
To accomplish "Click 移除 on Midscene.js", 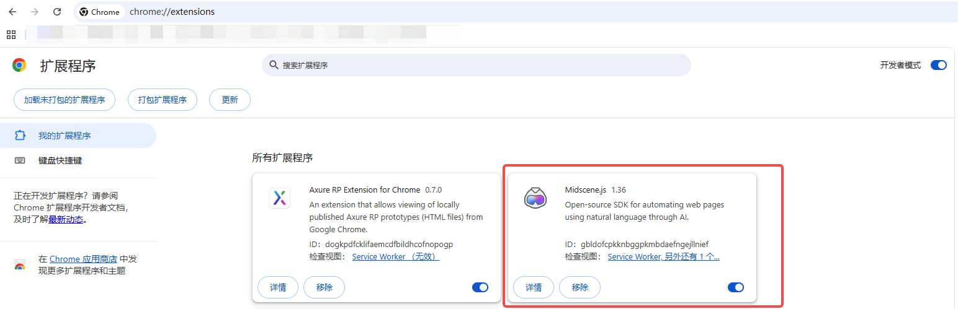I will click(580, 287).
